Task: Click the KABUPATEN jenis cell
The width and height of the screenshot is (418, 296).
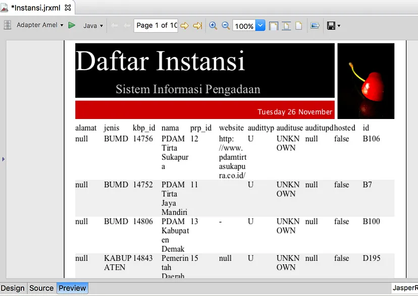Action: pyautogui.click(x=118, y=263)
